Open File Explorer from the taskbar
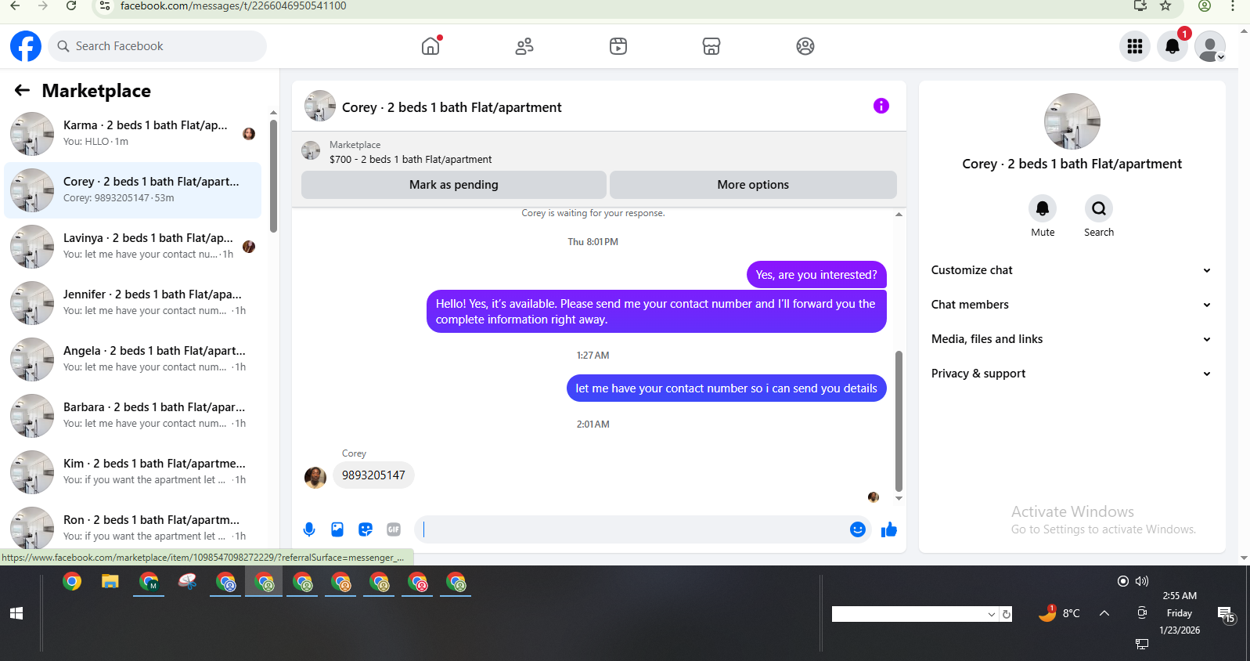The width and height of the screenshot is (1250, 661). click(x=110, y=582)
